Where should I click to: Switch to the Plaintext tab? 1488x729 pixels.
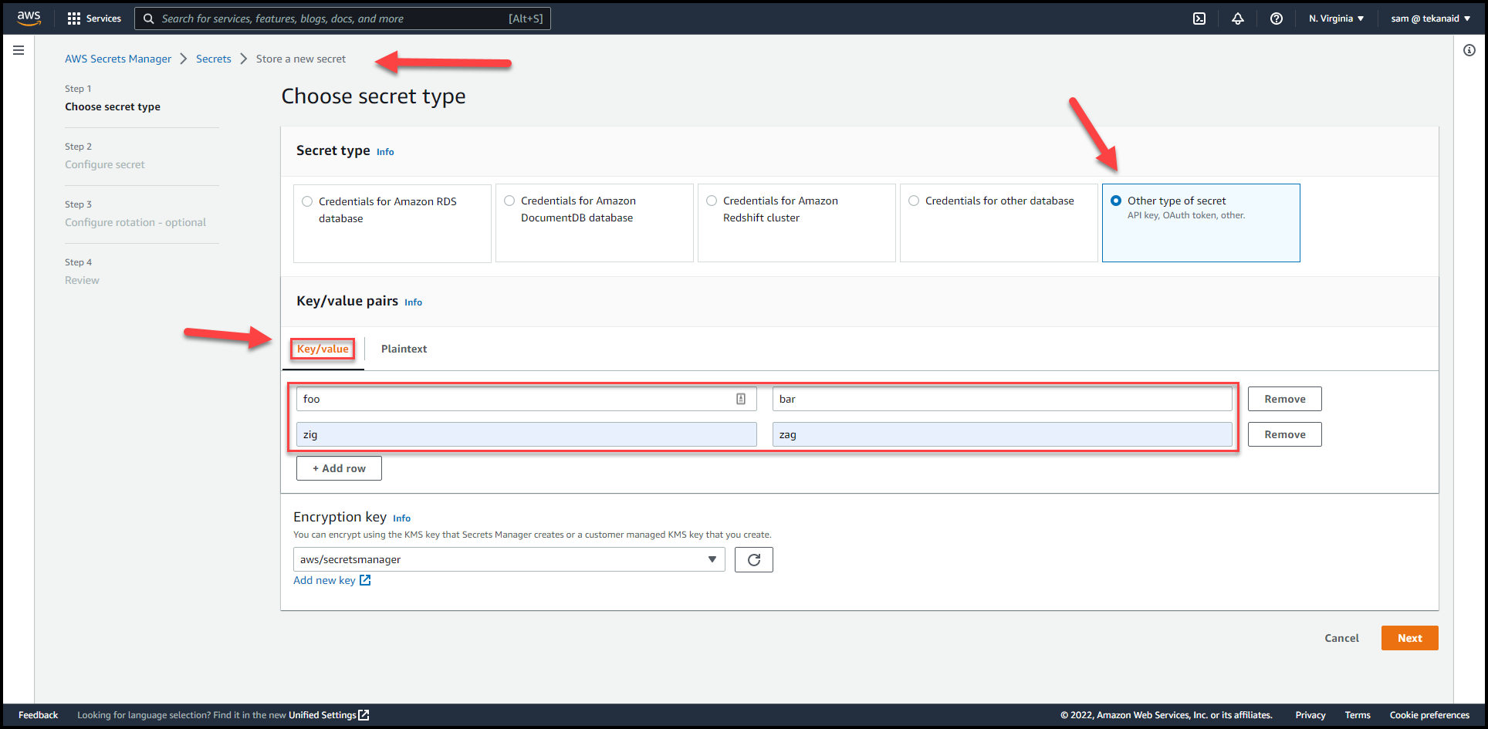pos(404,349)
